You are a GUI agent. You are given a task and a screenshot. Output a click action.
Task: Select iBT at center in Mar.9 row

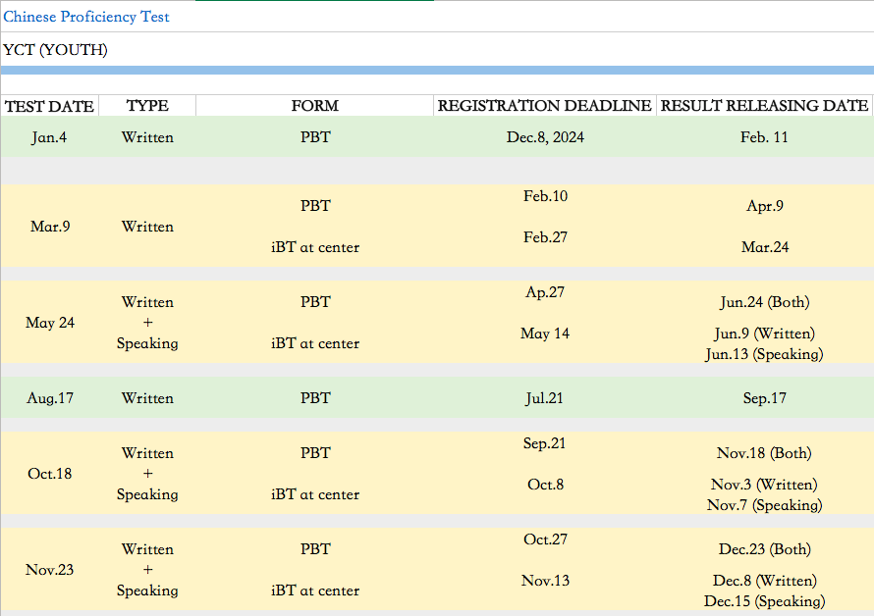point(314,247)
